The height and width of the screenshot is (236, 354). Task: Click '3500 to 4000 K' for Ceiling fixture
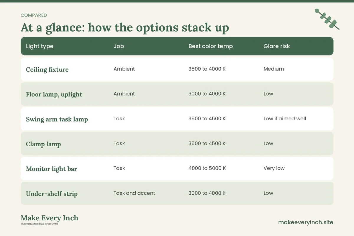point(207,69)
